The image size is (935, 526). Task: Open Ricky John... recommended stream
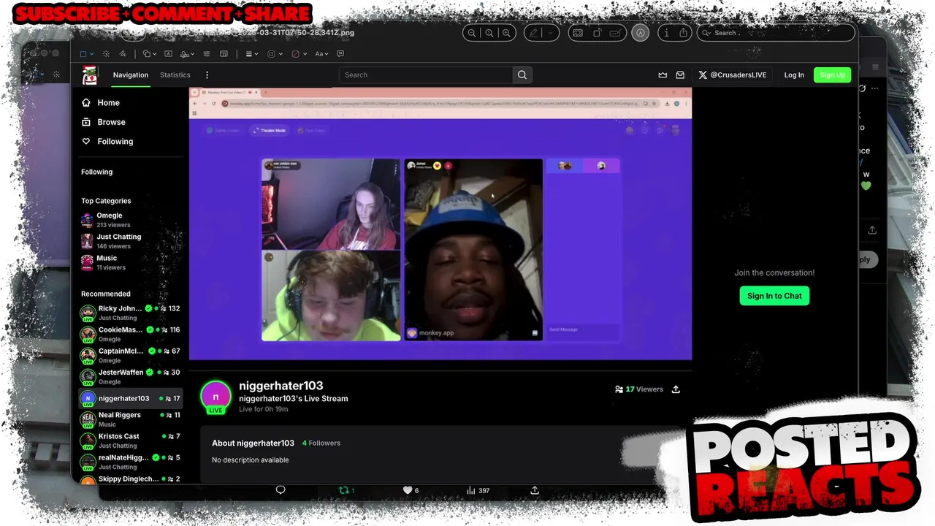click(x=130, y=313)
